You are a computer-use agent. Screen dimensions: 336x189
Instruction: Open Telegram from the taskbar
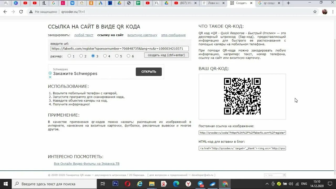tap(201, 184)
